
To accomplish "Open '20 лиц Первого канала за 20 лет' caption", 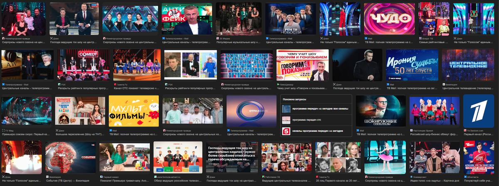I will click(x=338, y=180).
